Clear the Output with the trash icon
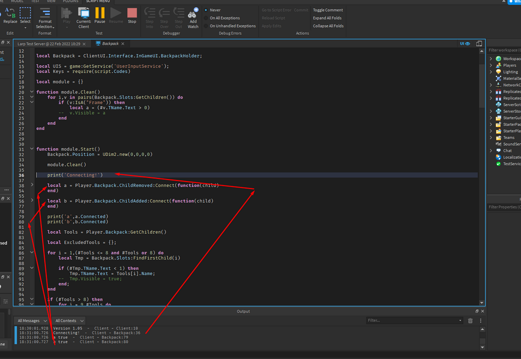This screenshot has height=359, width=521. (470, 320)
